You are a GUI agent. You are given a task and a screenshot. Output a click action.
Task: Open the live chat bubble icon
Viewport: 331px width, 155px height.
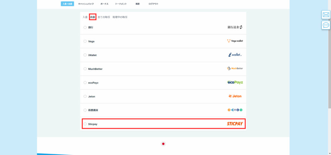point(326,25)
